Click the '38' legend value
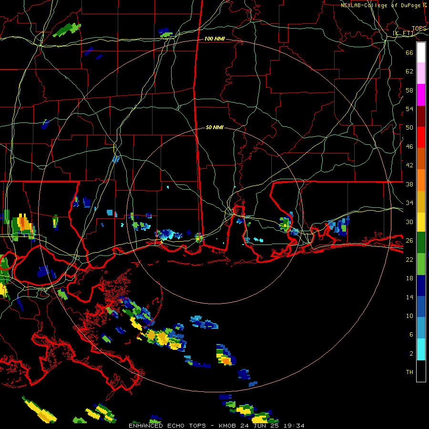The image size is (429, 429). (x=409, y=184)
